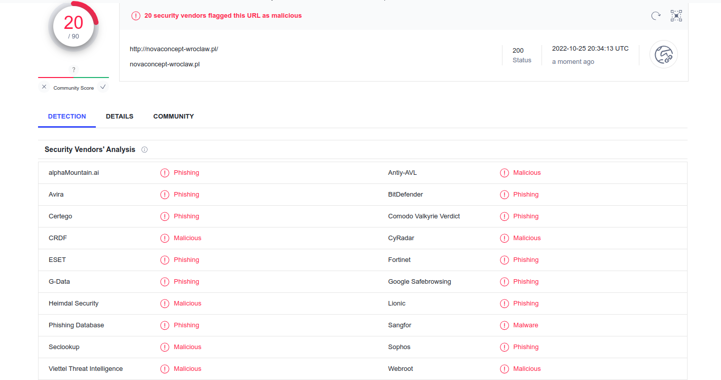Open the similar URLs search icon
This screenshot has width=721, height=380.
coord(676,16)
